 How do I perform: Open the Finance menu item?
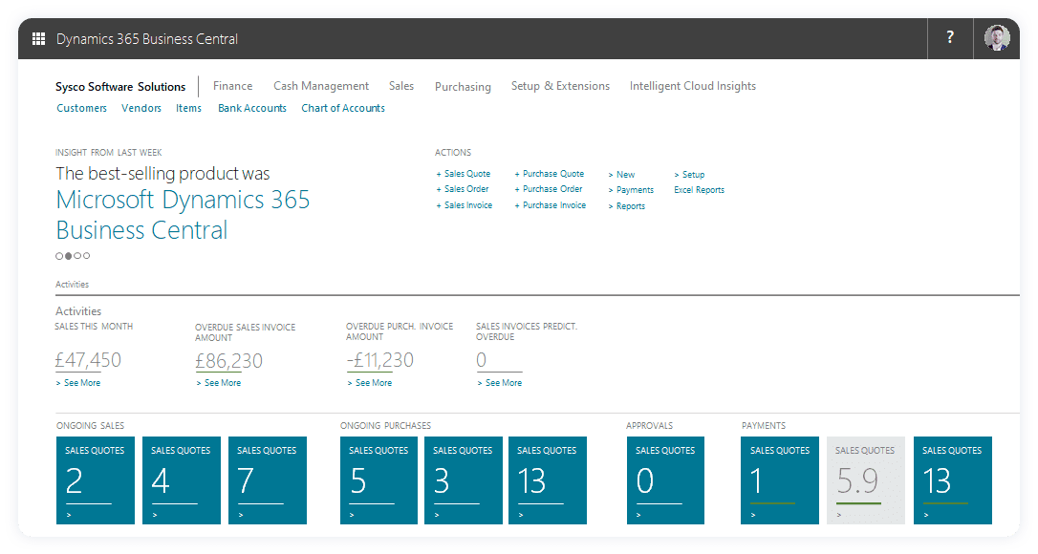pos(232,85)
